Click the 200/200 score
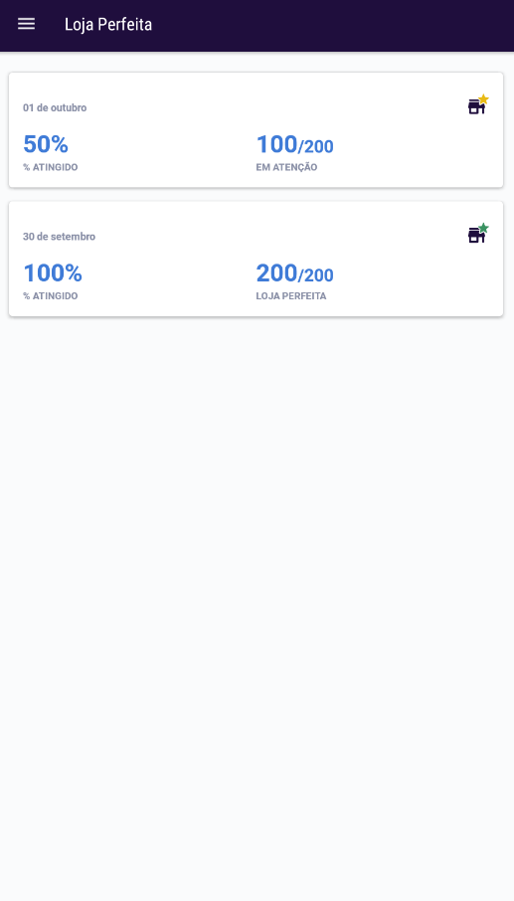Screen dimensions: 514x901 [294, 273]
